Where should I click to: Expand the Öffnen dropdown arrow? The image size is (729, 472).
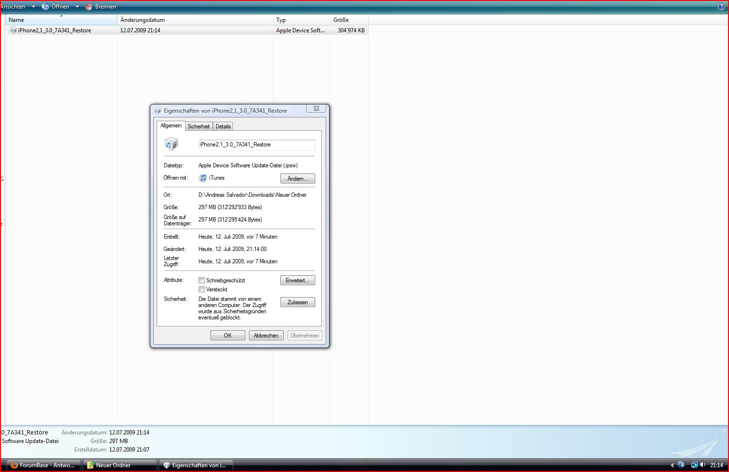click(77, 7)
